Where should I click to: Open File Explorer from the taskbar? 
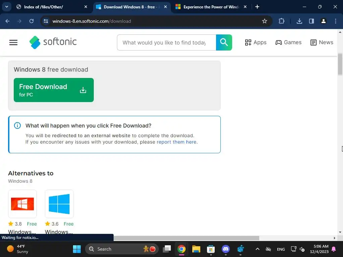196,249
